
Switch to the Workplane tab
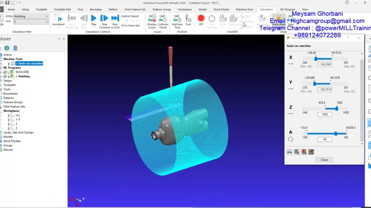coord(185,10)
